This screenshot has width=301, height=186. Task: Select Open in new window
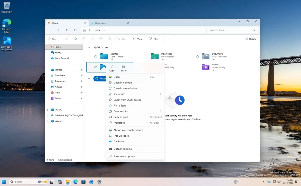(135, 88)
